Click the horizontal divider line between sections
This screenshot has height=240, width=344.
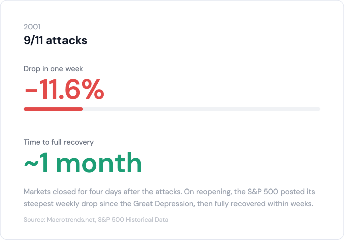click(172, 125)
